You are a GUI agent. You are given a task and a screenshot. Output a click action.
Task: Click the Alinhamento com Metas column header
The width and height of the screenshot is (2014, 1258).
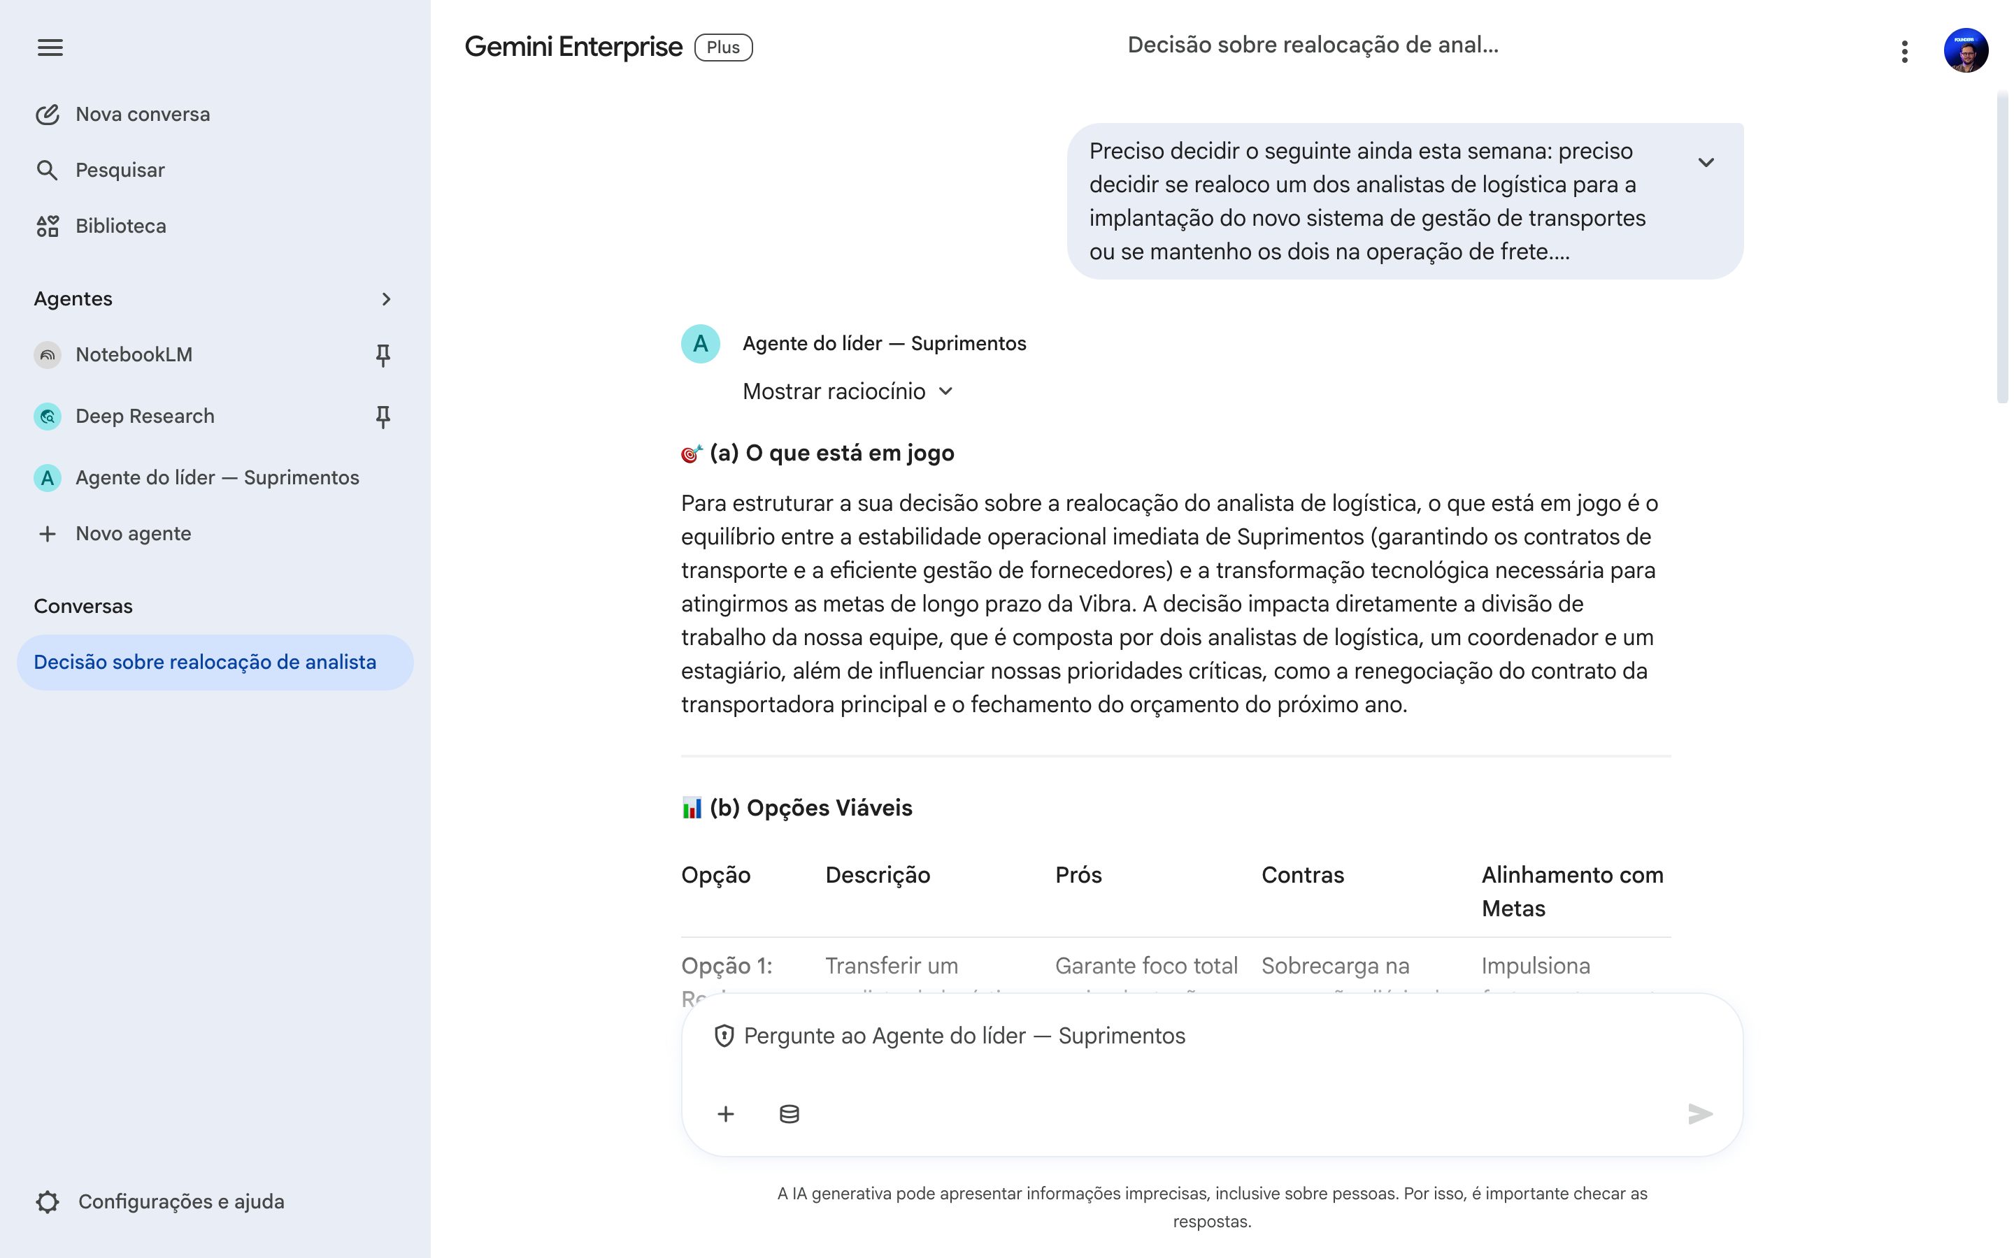1572,891
